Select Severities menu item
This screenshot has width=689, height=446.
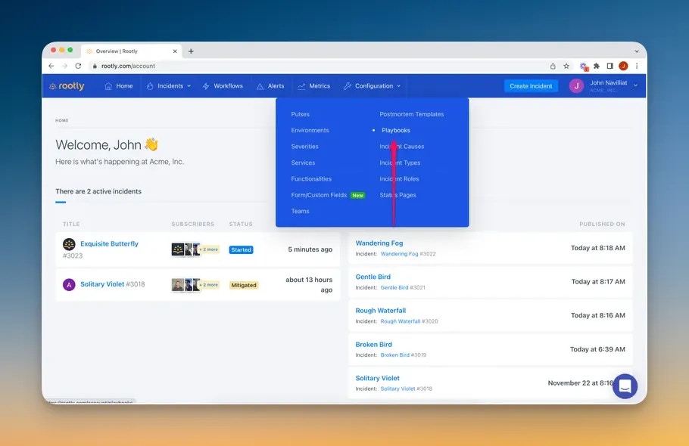click(304, 147)
